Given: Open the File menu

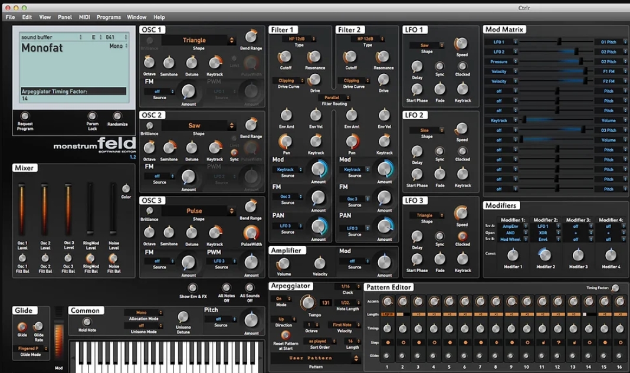Looking at the screenshot, I should tap(11, 17).
